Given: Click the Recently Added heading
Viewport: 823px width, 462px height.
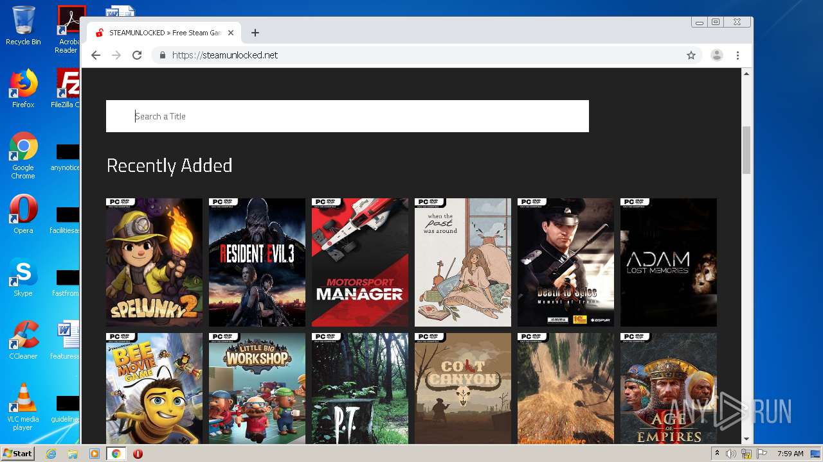Looking at the screenshot, I should tap(169, 166).
